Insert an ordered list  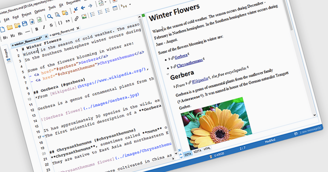(x=92, y=14)
